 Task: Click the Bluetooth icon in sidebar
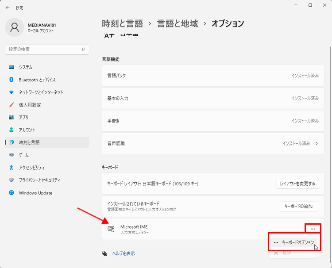12,80
